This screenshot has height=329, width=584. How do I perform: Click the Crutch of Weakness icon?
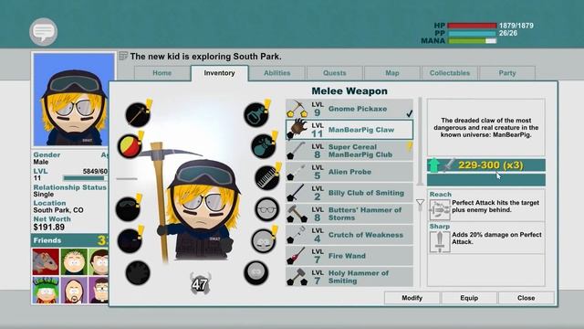pos(297,235)
